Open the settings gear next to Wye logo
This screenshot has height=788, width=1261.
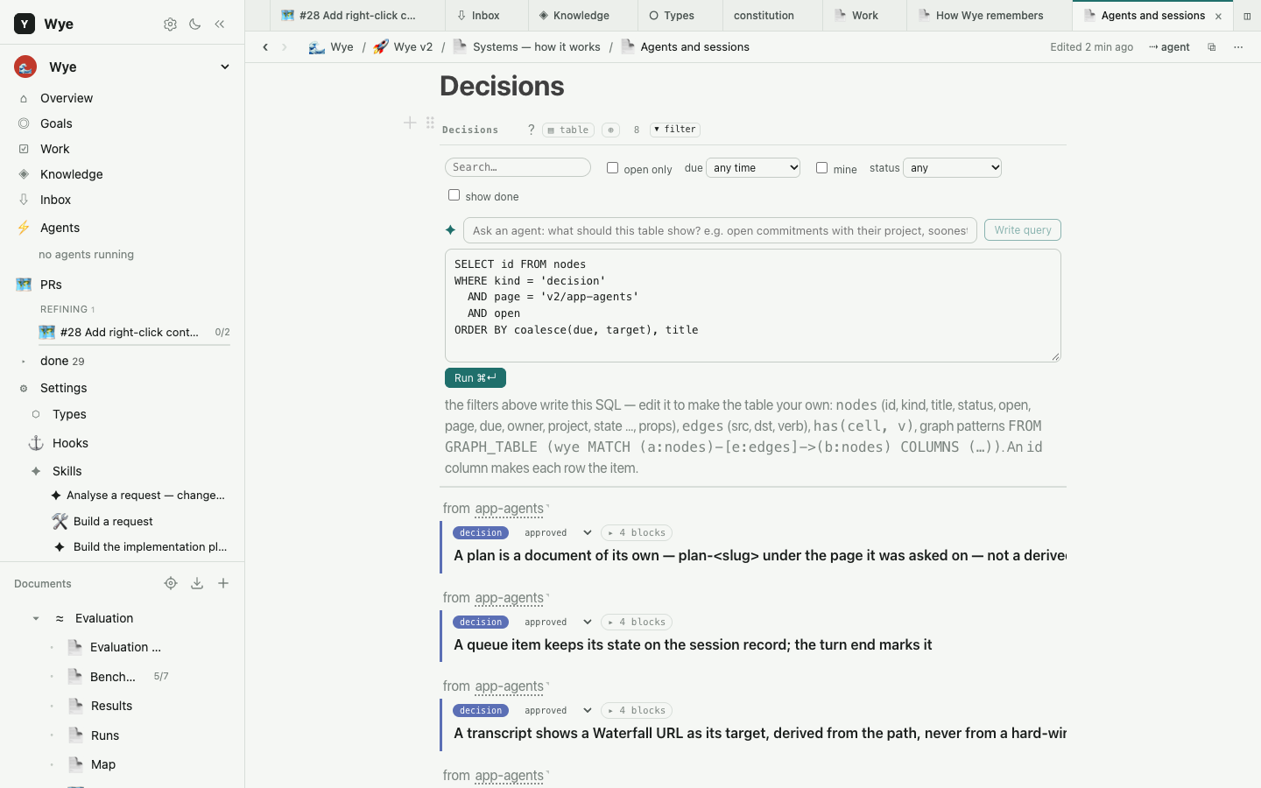pyautogui.click(x=170, y=25)
